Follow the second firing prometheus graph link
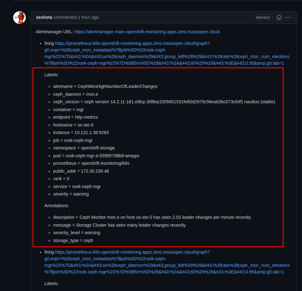 click(x=132, y=252)
